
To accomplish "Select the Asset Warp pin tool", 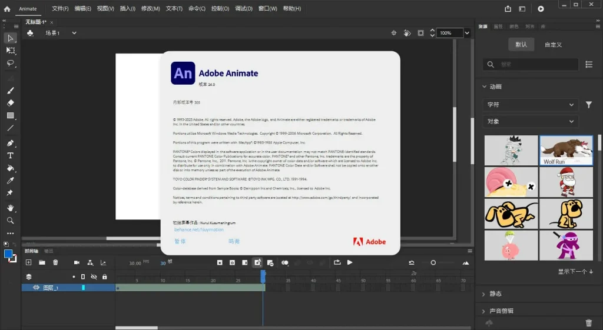I will tap(11, 193).
